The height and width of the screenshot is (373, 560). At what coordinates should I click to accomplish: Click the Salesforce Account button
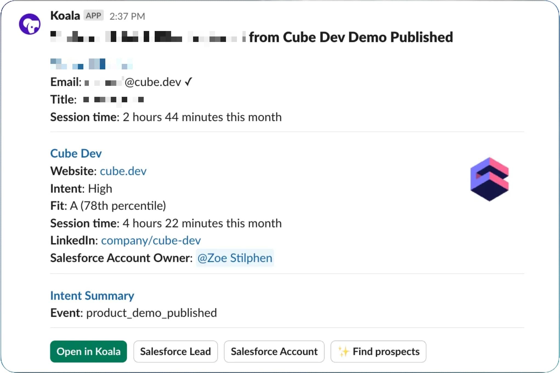pyautogui.click(x=274, y=352)
